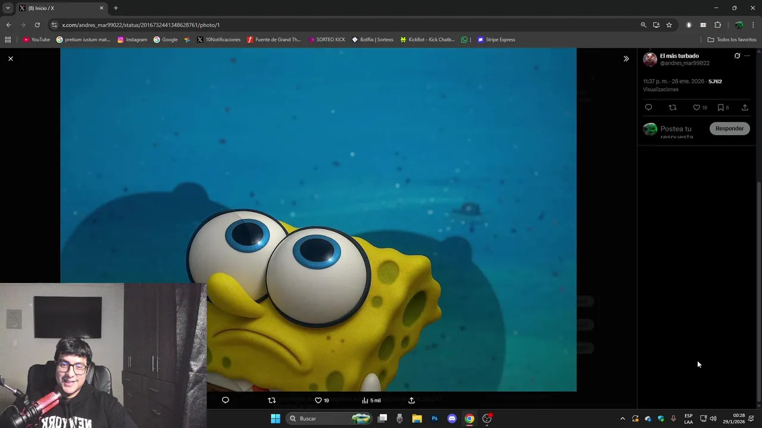The width and height of the screenshot is (762, 428).
Task: Toggle the microphone tray icon
Action: pos(673,418)
